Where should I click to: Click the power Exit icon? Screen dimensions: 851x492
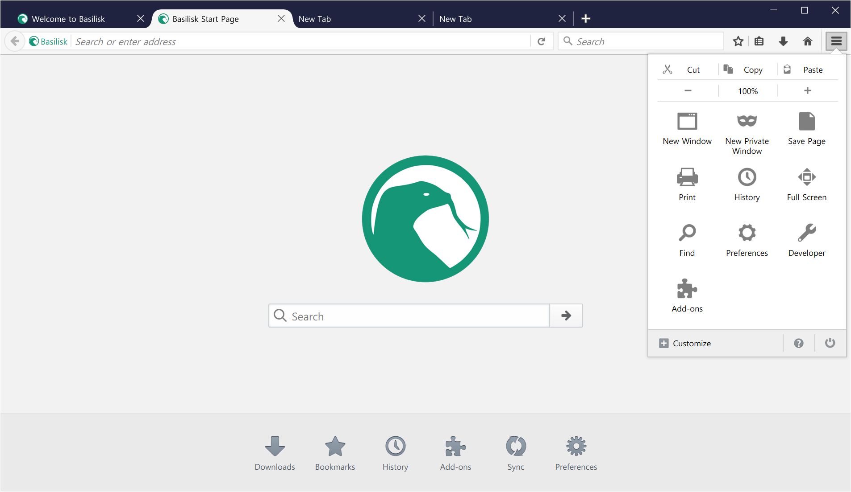coord(830,343)
